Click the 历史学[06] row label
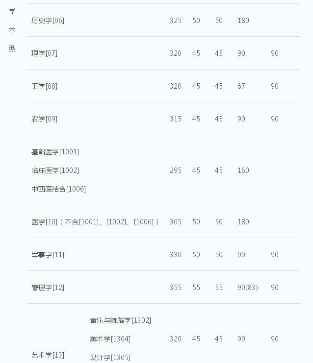This screenshot has width=313, height=363. tap(48, 21)
